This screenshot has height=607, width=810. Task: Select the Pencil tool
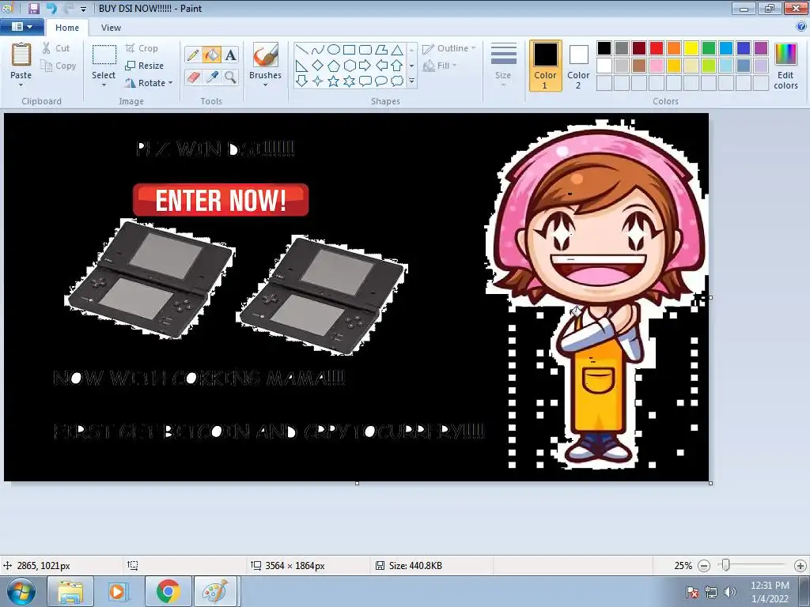click(193, 55)
